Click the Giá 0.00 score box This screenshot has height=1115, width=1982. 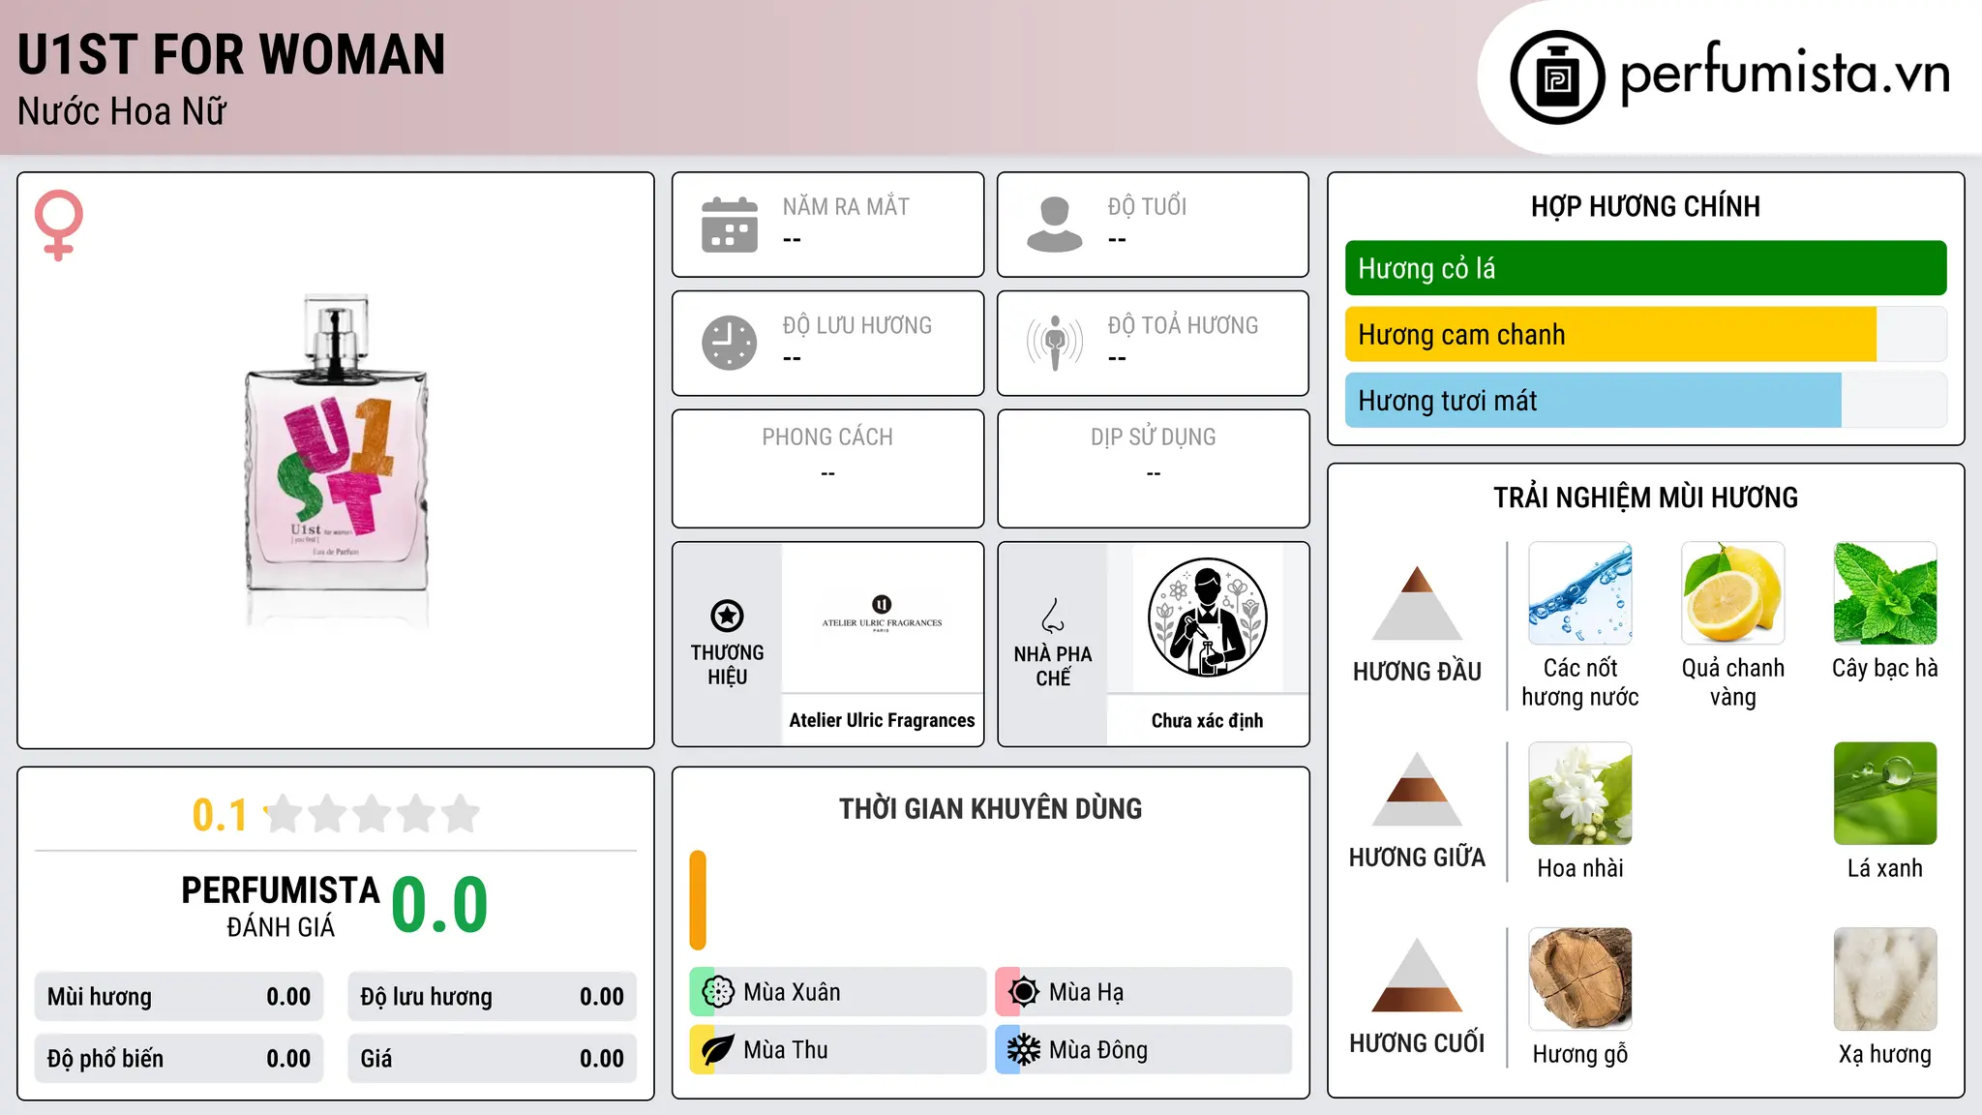pyautogui.click(x=492, y=1059)
